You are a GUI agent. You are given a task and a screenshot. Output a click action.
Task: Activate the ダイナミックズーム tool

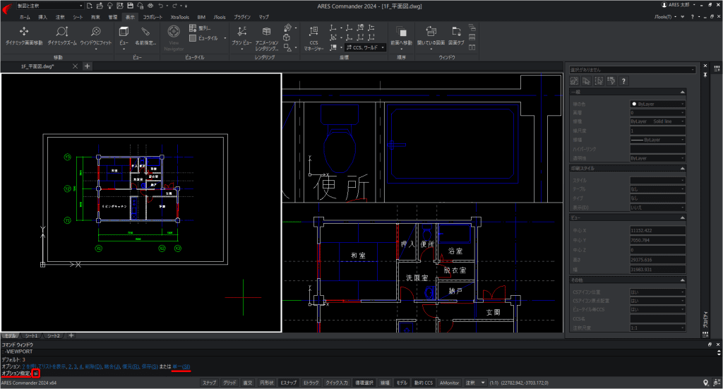click(62, 36)
